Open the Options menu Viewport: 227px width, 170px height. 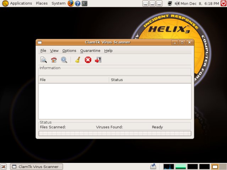click(69, 51)
